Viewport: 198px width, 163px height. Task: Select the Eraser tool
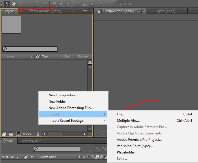[92, 4]
